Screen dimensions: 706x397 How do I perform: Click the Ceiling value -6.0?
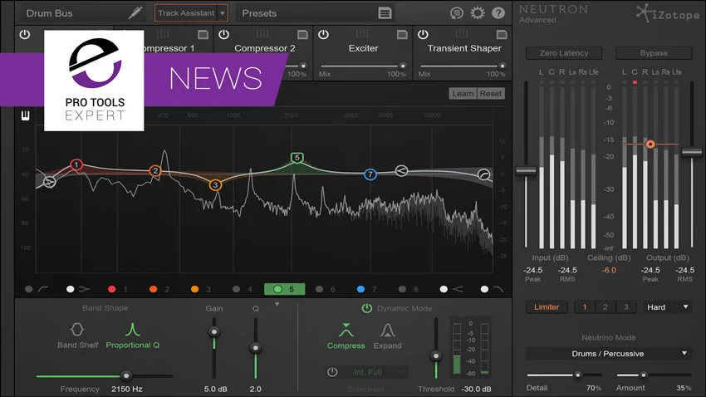(x=609, y=270)
